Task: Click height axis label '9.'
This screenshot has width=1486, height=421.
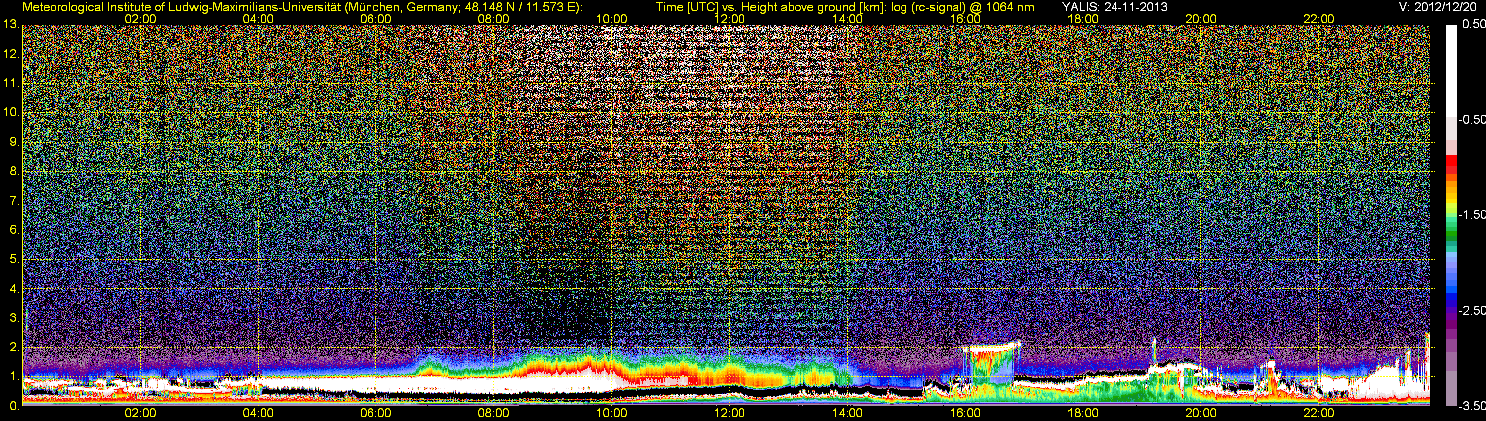Action: 14,142
